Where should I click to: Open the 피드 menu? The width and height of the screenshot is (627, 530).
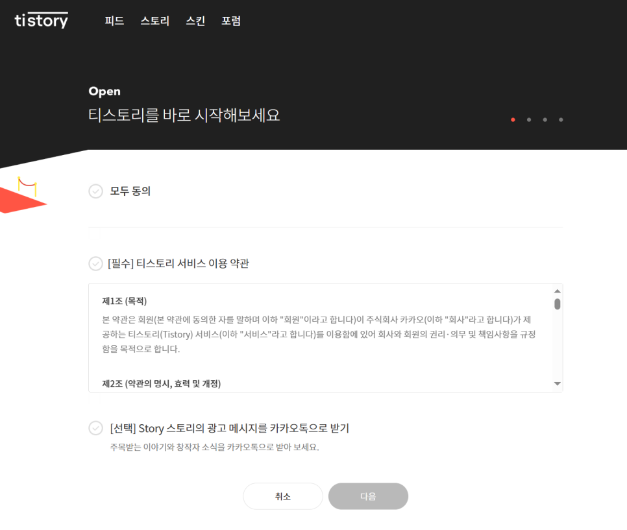coord(114,21)
